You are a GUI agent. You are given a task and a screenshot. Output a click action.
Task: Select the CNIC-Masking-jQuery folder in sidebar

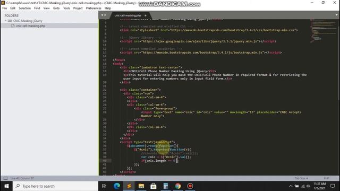click(x=28, y=21)
